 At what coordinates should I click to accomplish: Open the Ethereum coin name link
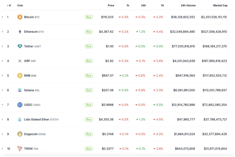[31, 32]
